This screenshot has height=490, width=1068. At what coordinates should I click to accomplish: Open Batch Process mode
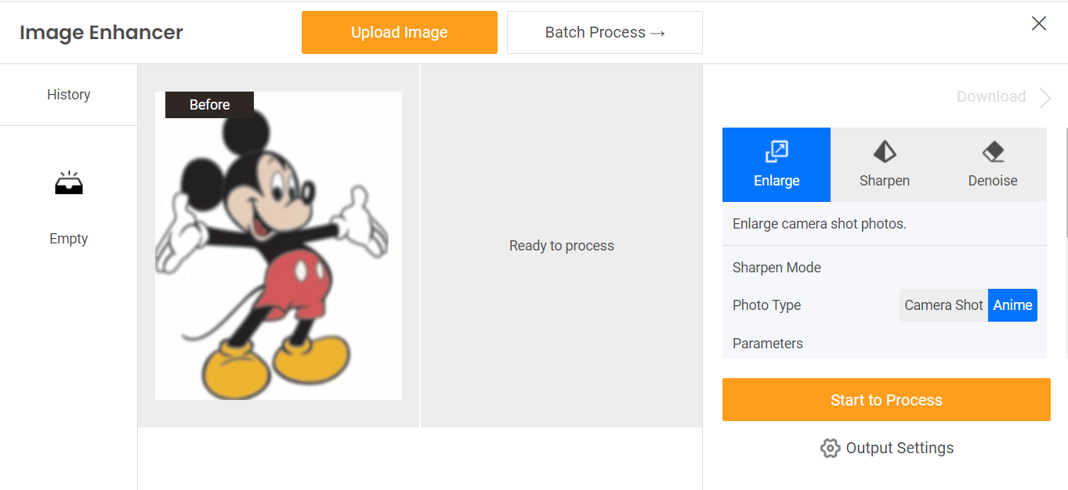point(605,32)
